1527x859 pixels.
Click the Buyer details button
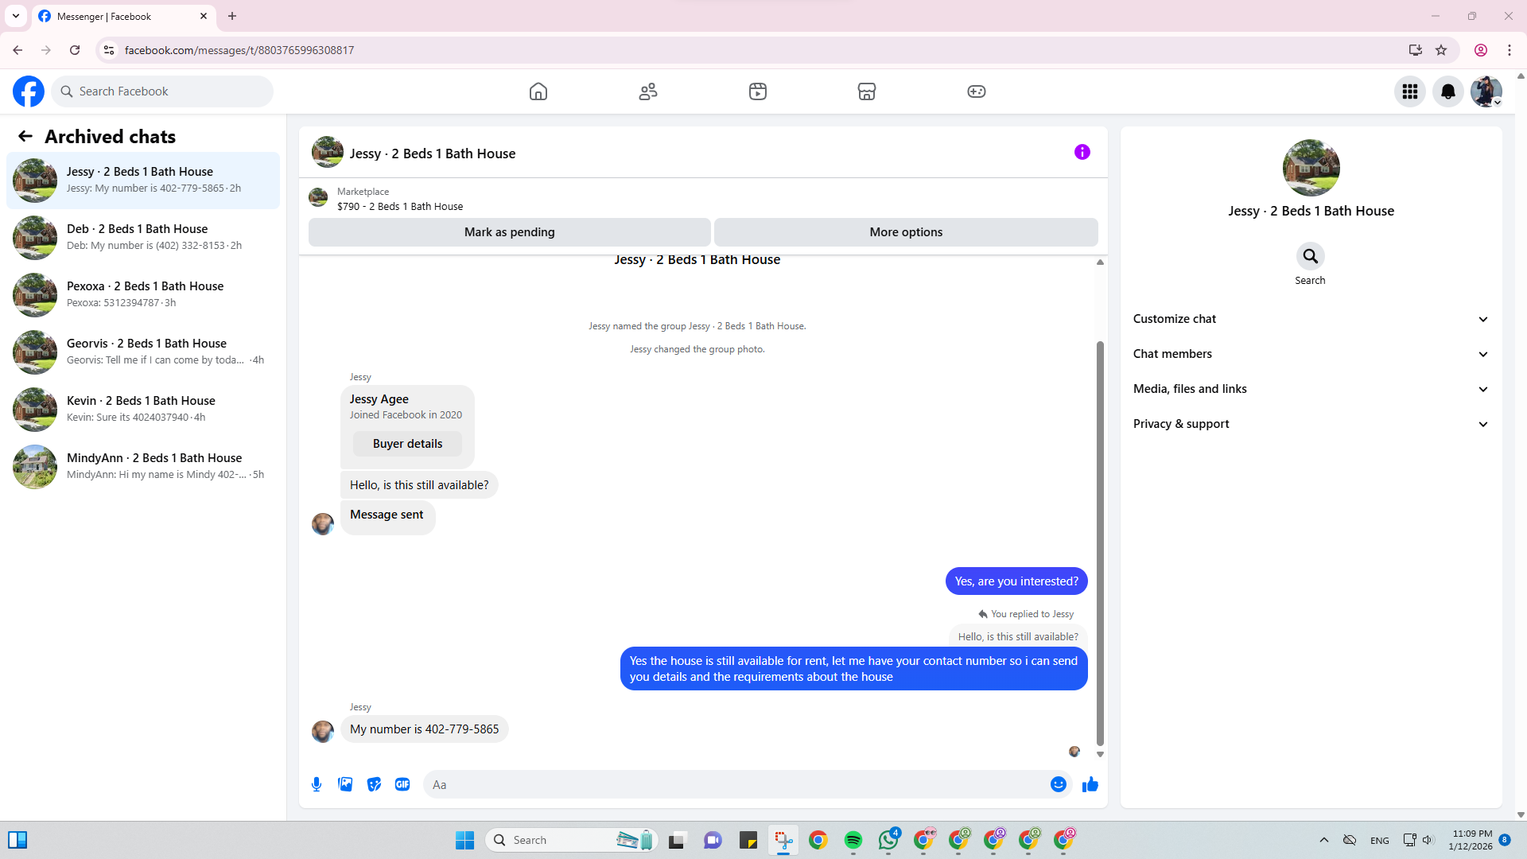pos(407,444)
